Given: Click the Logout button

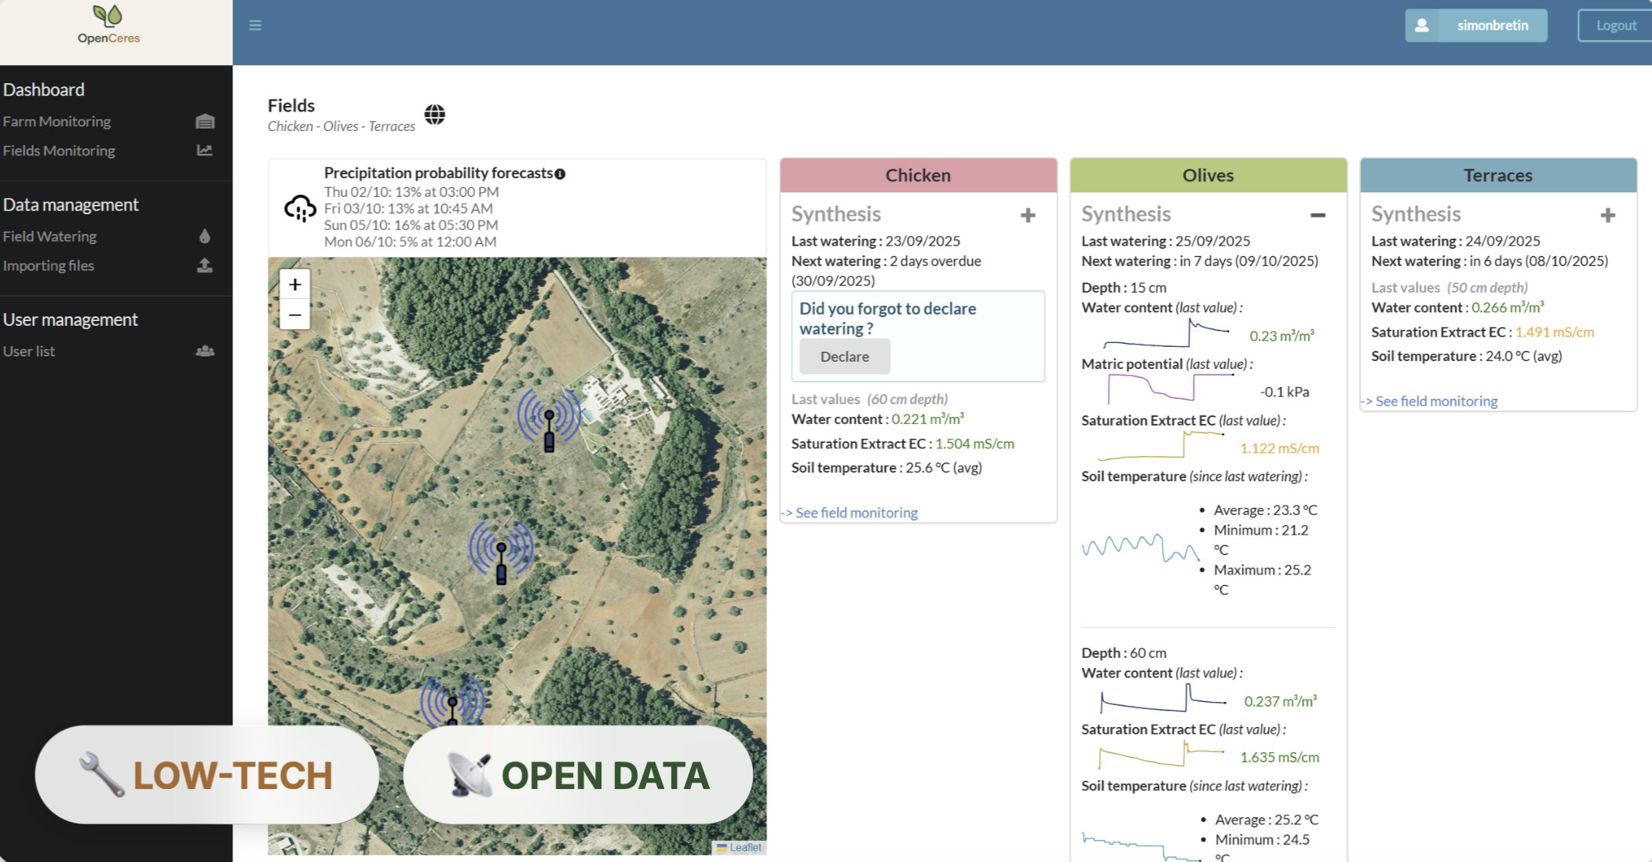Looking at the screenshot, I should coord(1615,25).
